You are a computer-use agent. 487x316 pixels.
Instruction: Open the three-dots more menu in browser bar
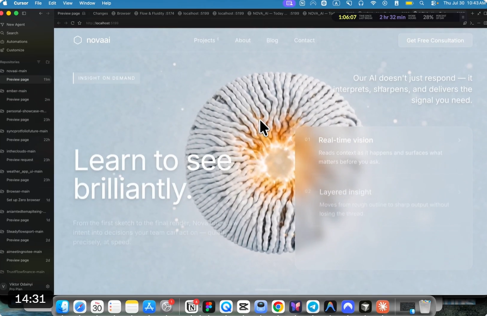pos(479,23)
